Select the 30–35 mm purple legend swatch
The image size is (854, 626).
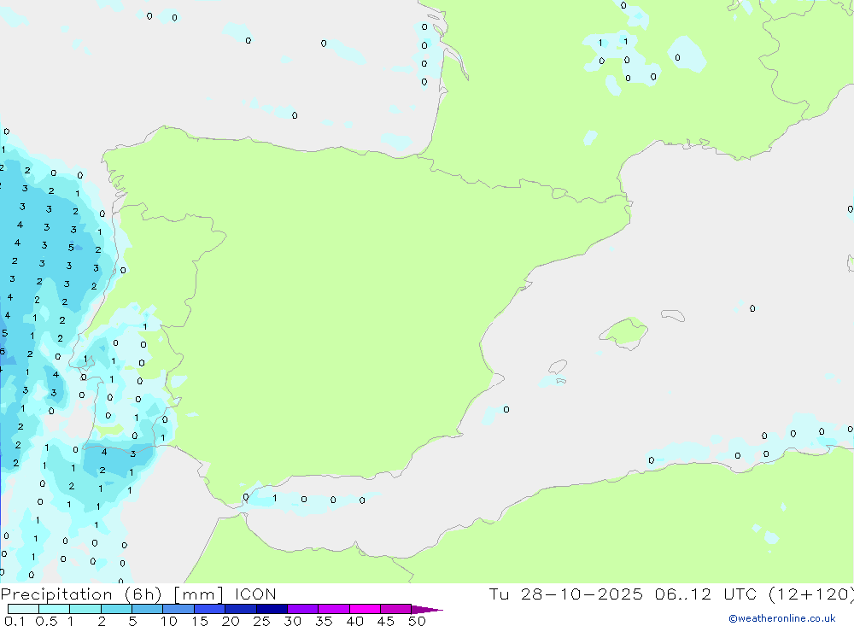pos(302,609)
